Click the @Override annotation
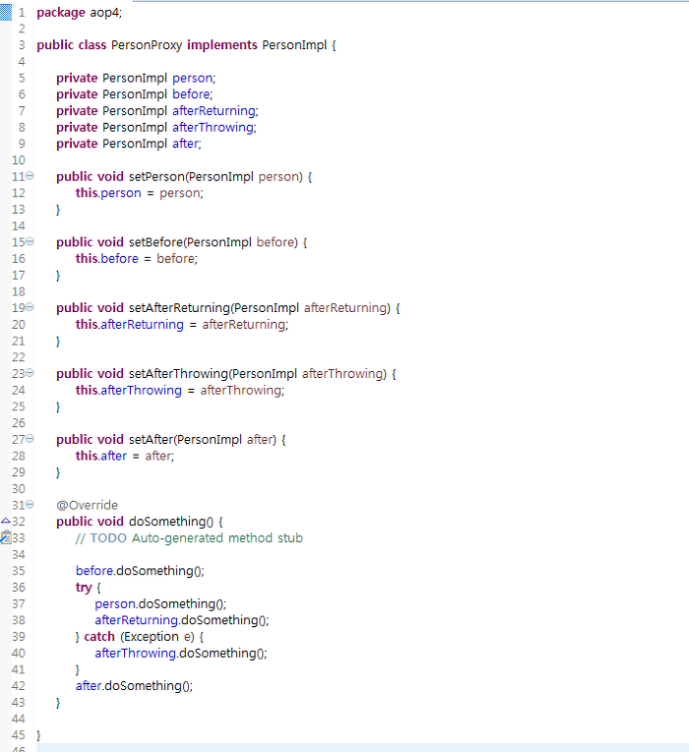 tap(87, 505)
